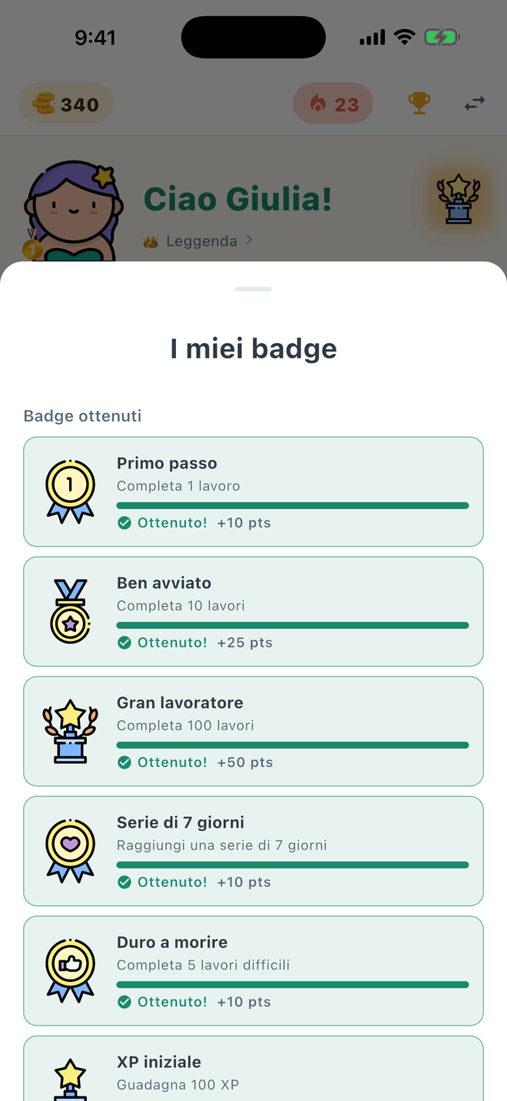
Task: Open the trophy icon in top bar
Action: pyautogui.click(x=419, y=104)
